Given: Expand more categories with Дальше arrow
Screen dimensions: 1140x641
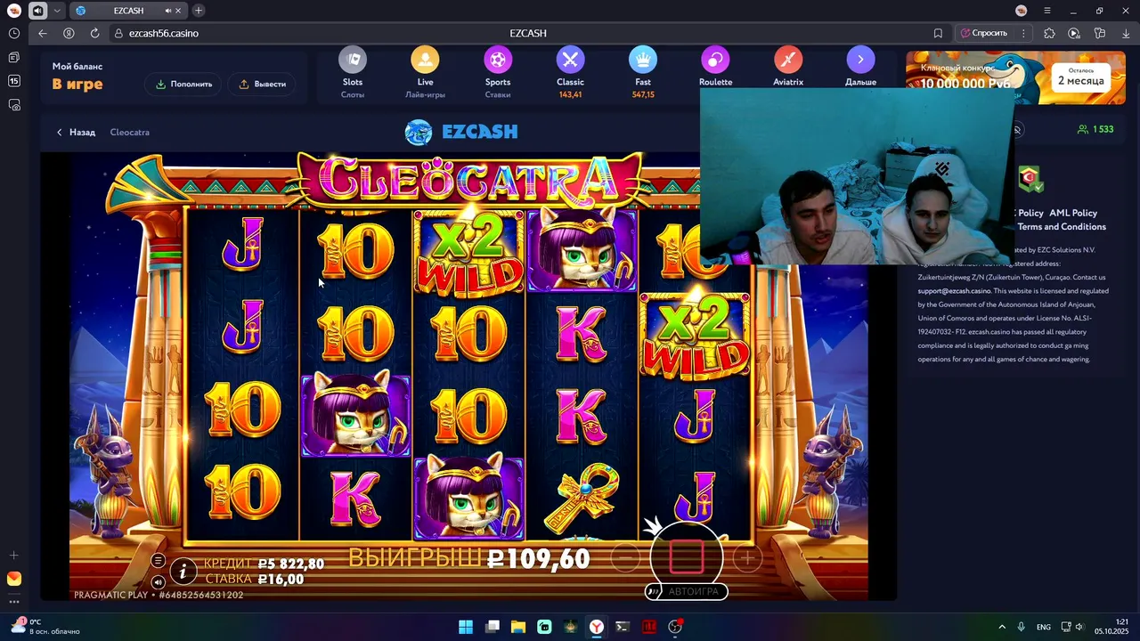Looking at the screenshot, I should tap(860, 61).
